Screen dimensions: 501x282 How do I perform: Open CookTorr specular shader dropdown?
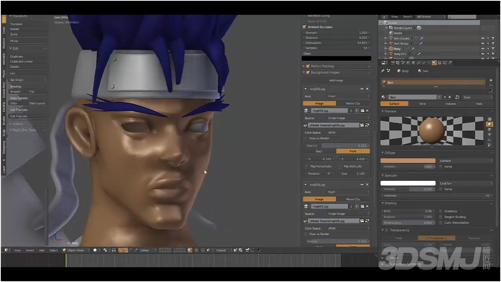[x=466, y=183]
